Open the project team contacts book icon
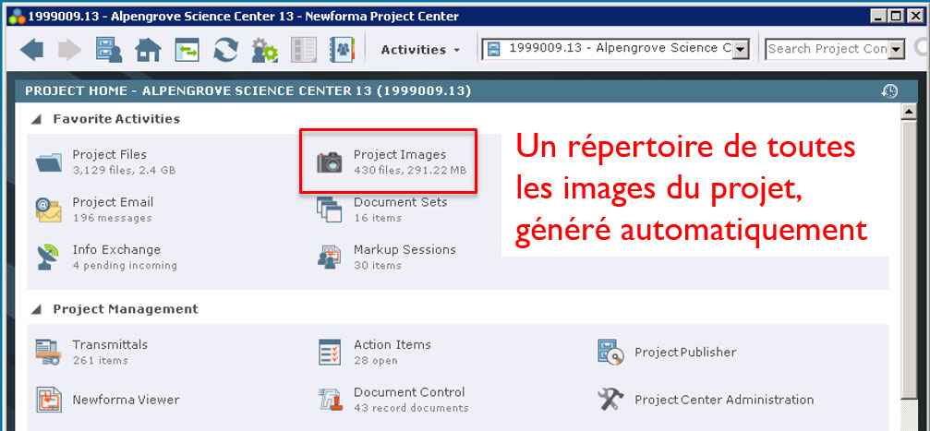This screenshot has width=930, height=431. (342, 51)
